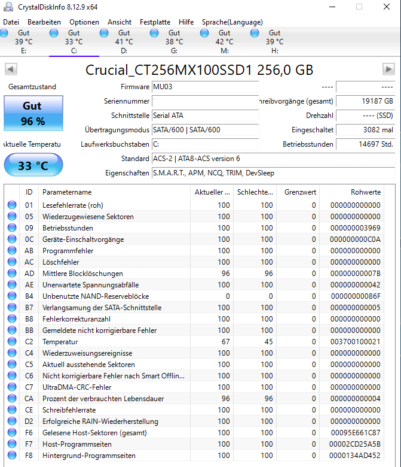Select Erfolgreiche RAIN-Wiederherstellung row text
The width and height of the screenshot is (401, 467).
(x=100, y=421)
